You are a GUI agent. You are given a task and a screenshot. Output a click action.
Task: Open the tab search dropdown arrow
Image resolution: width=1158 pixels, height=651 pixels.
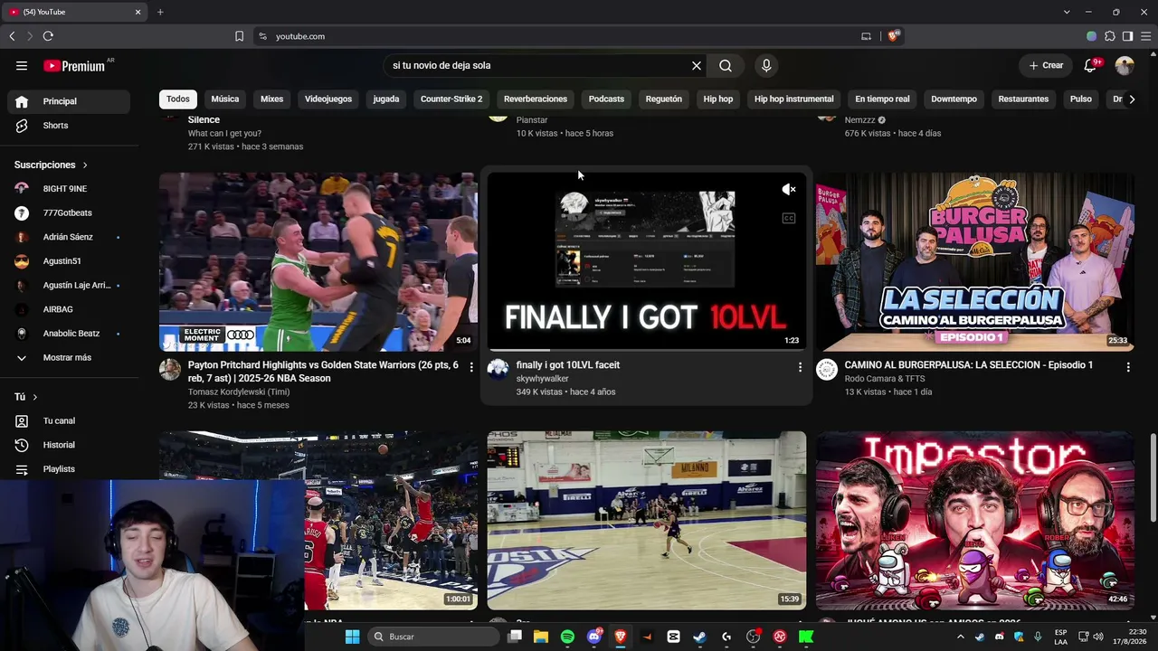(x=1067, y=12)
